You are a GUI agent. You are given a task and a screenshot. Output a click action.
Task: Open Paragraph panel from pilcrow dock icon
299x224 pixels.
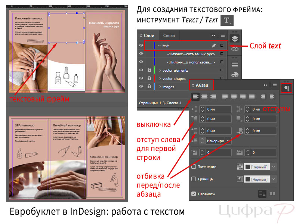click(286, 88)
